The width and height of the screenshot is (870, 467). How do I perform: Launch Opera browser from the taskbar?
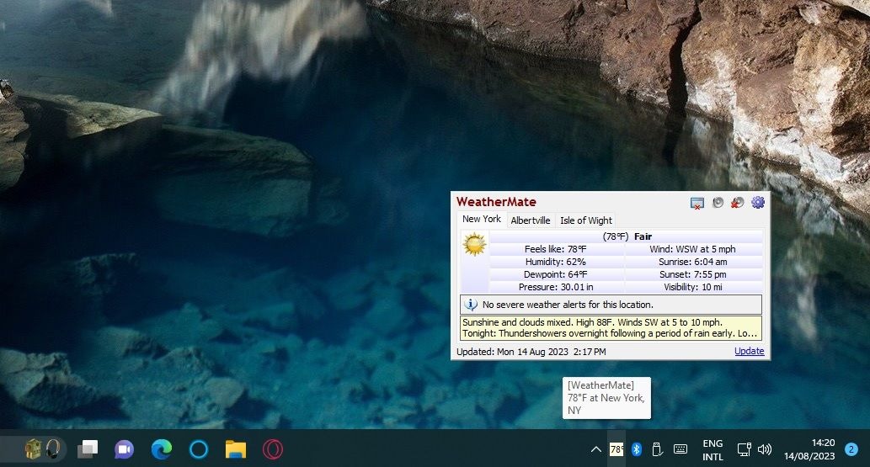pyautogui.click(x=272, y=449)
